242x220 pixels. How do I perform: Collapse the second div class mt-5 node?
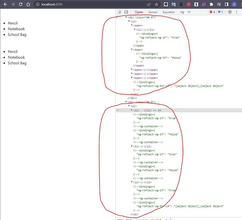[126, 102]
